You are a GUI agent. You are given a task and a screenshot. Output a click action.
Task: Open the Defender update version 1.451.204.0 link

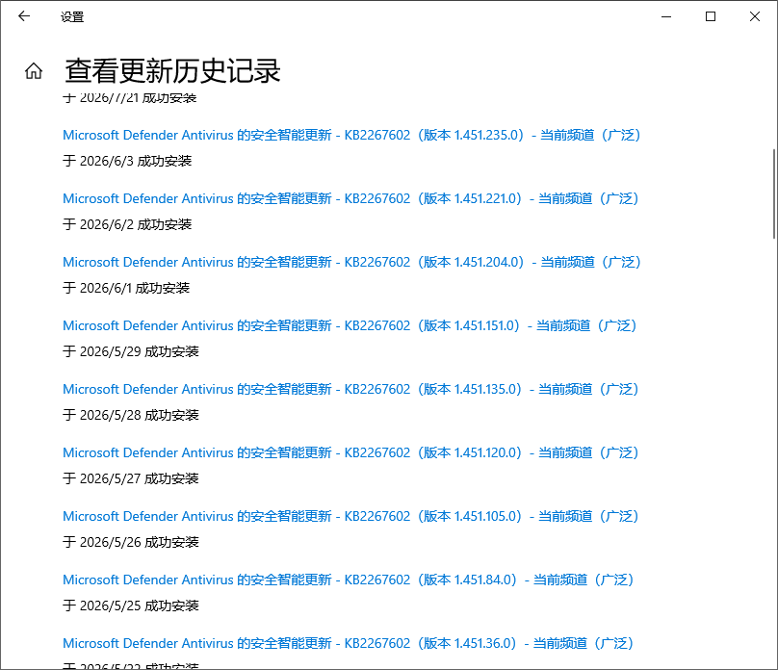351,262
